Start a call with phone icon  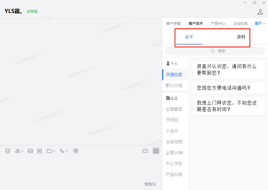point(62,151)
